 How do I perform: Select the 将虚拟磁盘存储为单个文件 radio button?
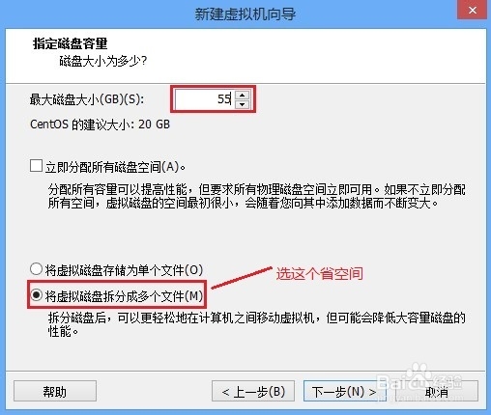coord(36,269)
